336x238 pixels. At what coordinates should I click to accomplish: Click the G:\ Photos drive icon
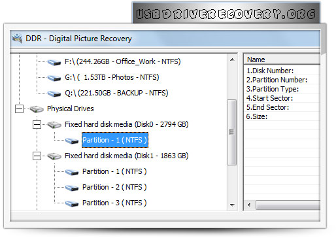coord(54,78)
